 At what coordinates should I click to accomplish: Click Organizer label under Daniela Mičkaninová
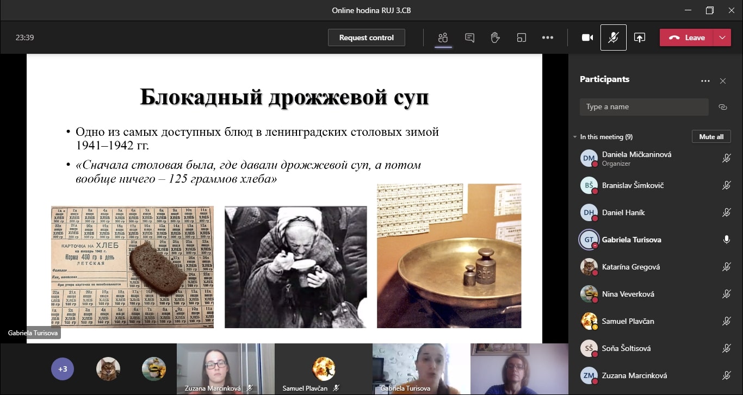click(x=616, y=164)
